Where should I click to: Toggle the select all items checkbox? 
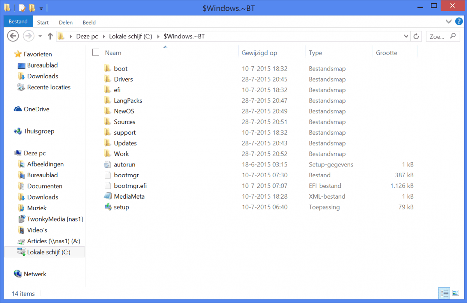pyautogui.click(x=96, y=52)
